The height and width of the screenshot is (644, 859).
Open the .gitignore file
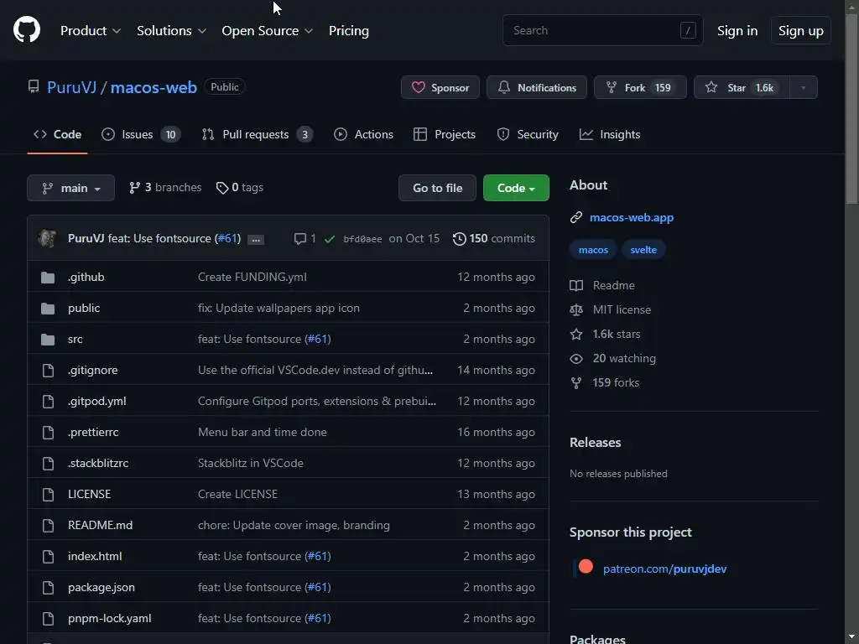(x=92, y=370)
